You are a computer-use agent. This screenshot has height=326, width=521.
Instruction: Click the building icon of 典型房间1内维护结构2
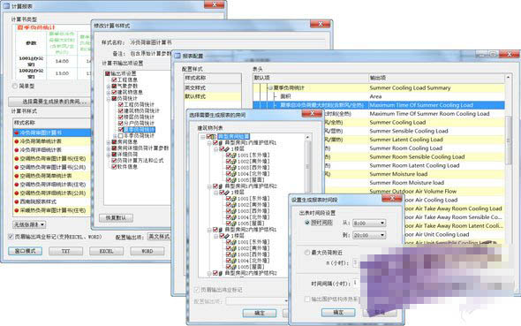[221, 186]
